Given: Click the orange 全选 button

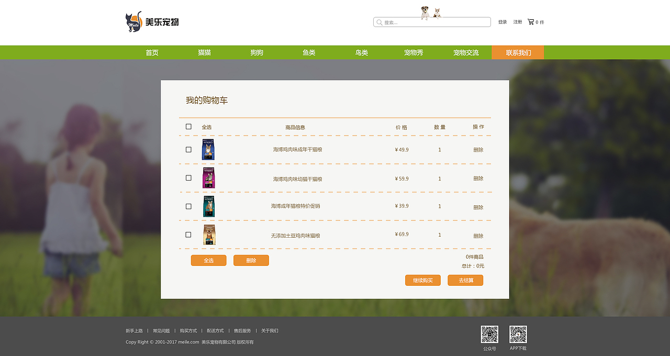Looking at the screenshot, I should click(208, 260).
